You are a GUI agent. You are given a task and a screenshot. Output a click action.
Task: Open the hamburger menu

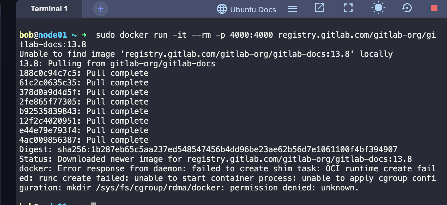(x=292, y=9)
